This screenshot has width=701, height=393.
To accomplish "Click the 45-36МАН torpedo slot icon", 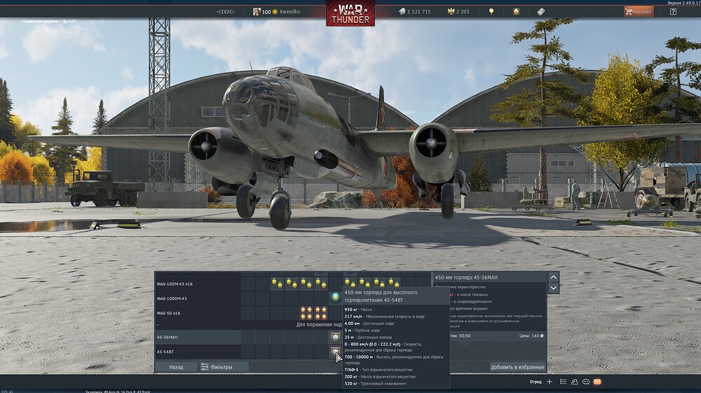I will (335, 337).
